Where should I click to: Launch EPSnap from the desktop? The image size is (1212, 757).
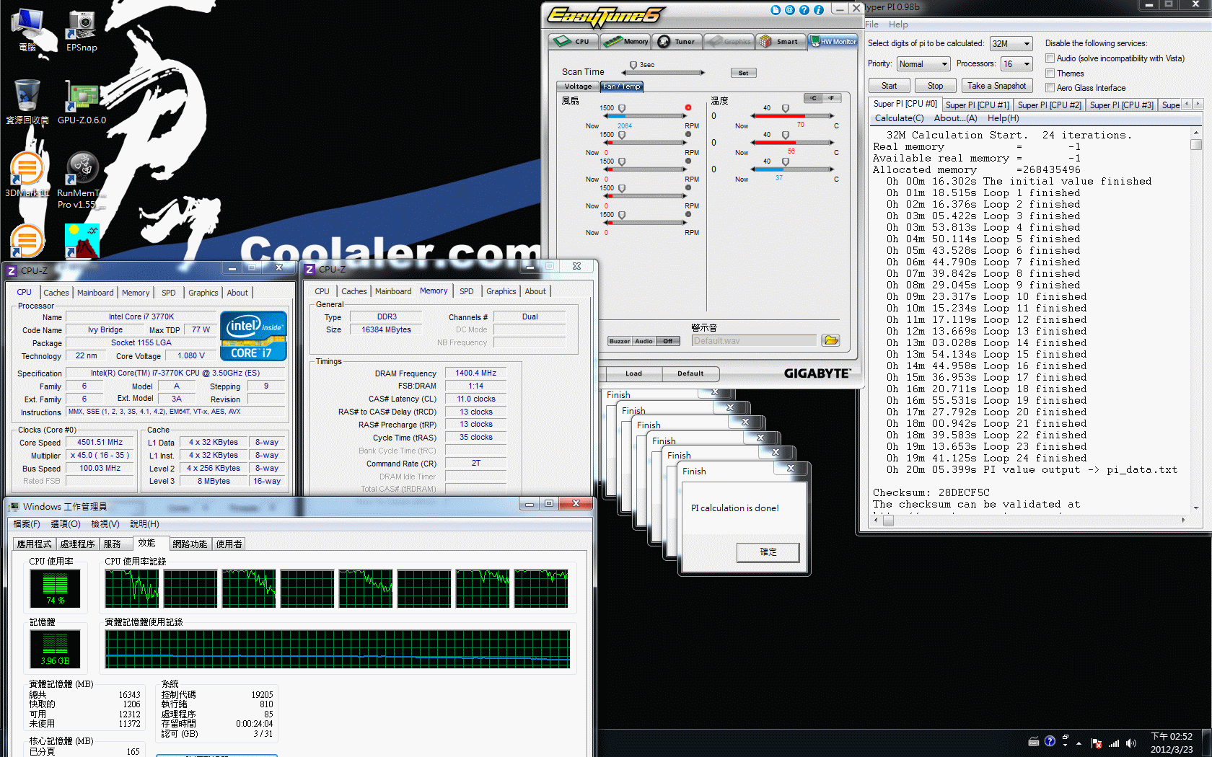click(82, 30)
